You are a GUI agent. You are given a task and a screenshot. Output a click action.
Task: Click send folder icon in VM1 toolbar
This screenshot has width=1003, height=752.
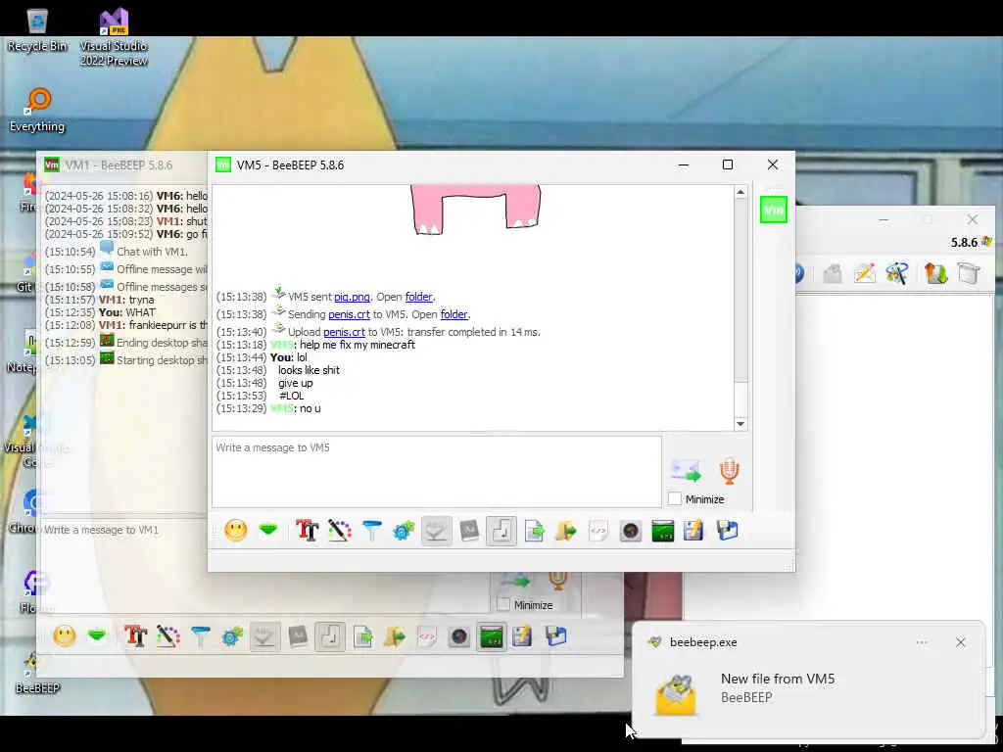tap(395, 636)
